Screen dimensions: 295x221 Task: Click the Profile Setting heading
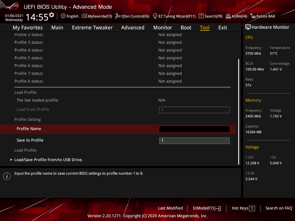click(27, 119)
